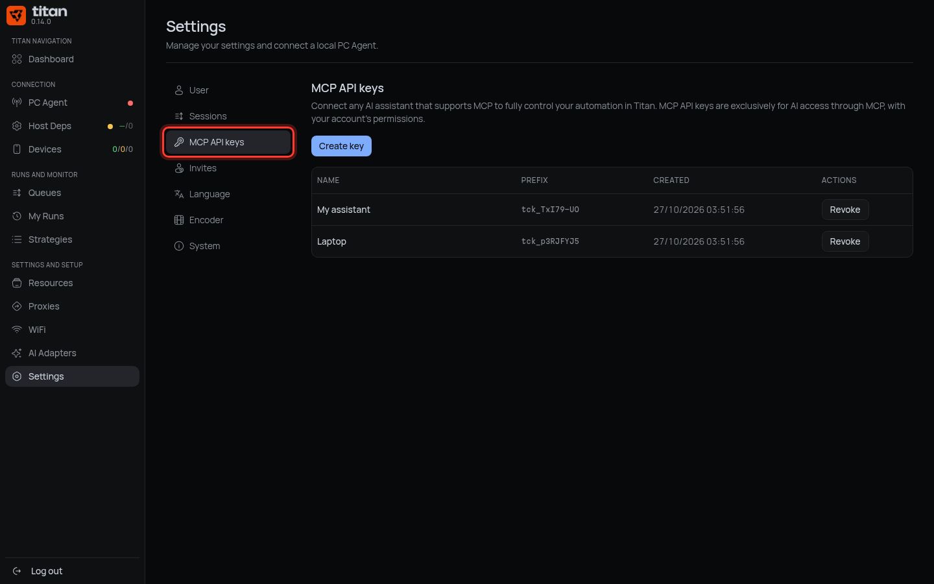This screenshot has width=934, height=584.
Task: Navigate to PC Agent page
Action: click(x=72, y=103)
